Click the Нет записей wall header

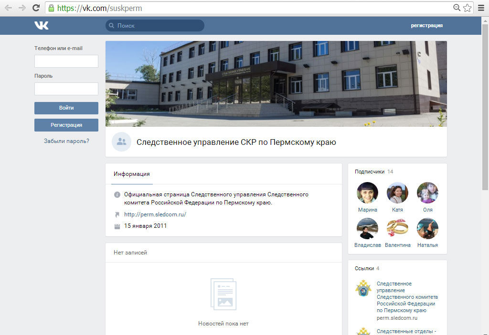pyautogui.click(x=130, y=253)
